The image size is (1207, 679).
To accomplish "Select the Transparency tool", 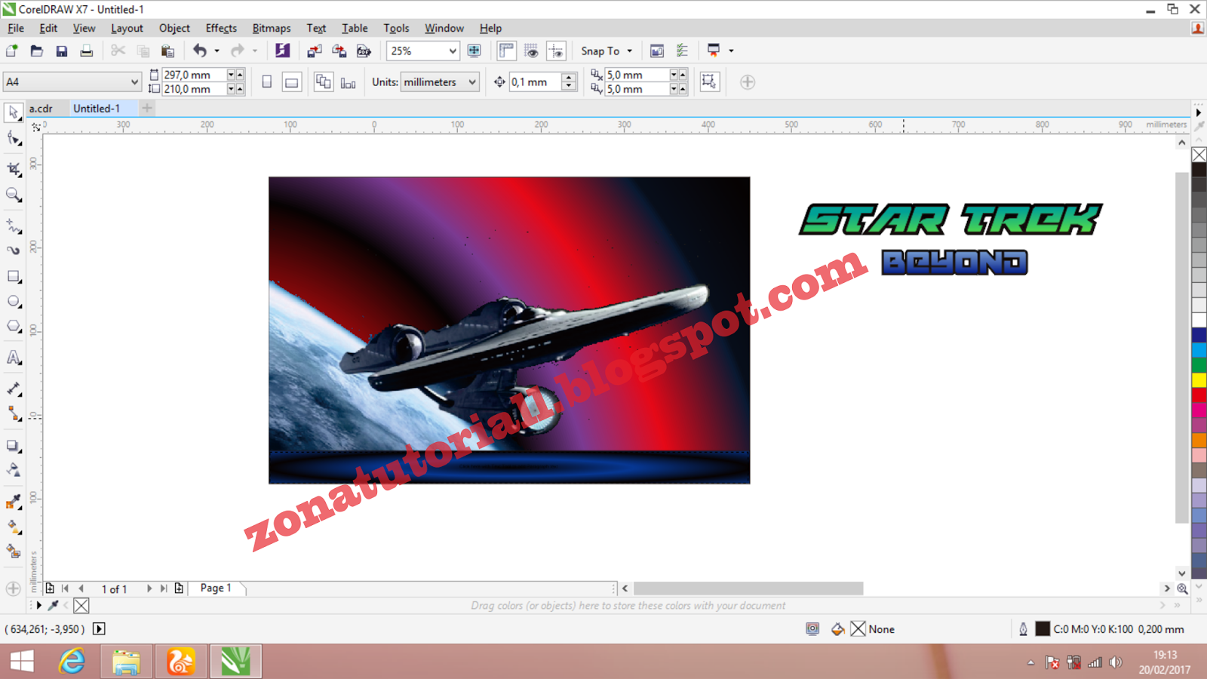I will (14, 470).
